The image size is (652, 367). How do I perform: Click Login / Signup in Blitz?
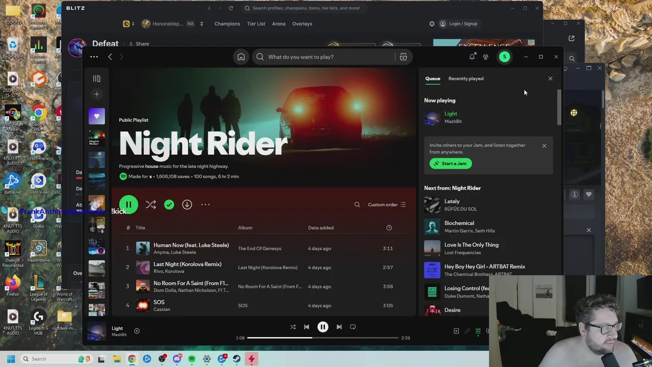tap(458, 24)
